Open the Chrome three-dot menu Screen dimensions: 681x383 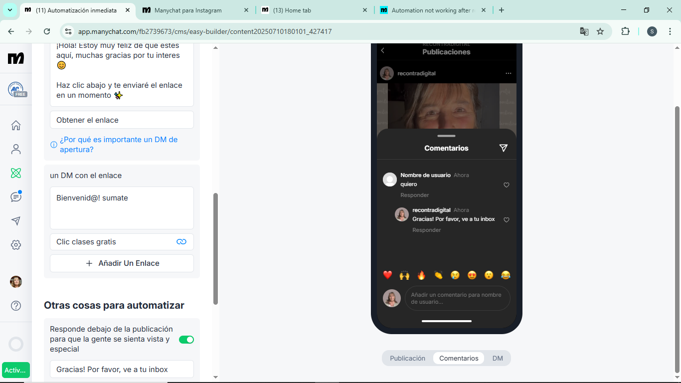point(670,31)
